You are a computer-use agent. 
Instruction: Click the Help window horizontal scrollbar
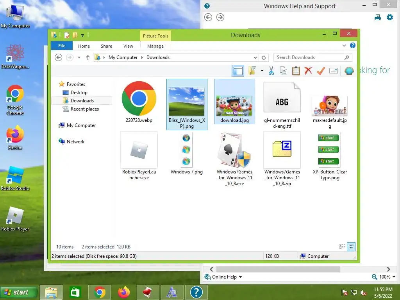click(x=278, y=269)
